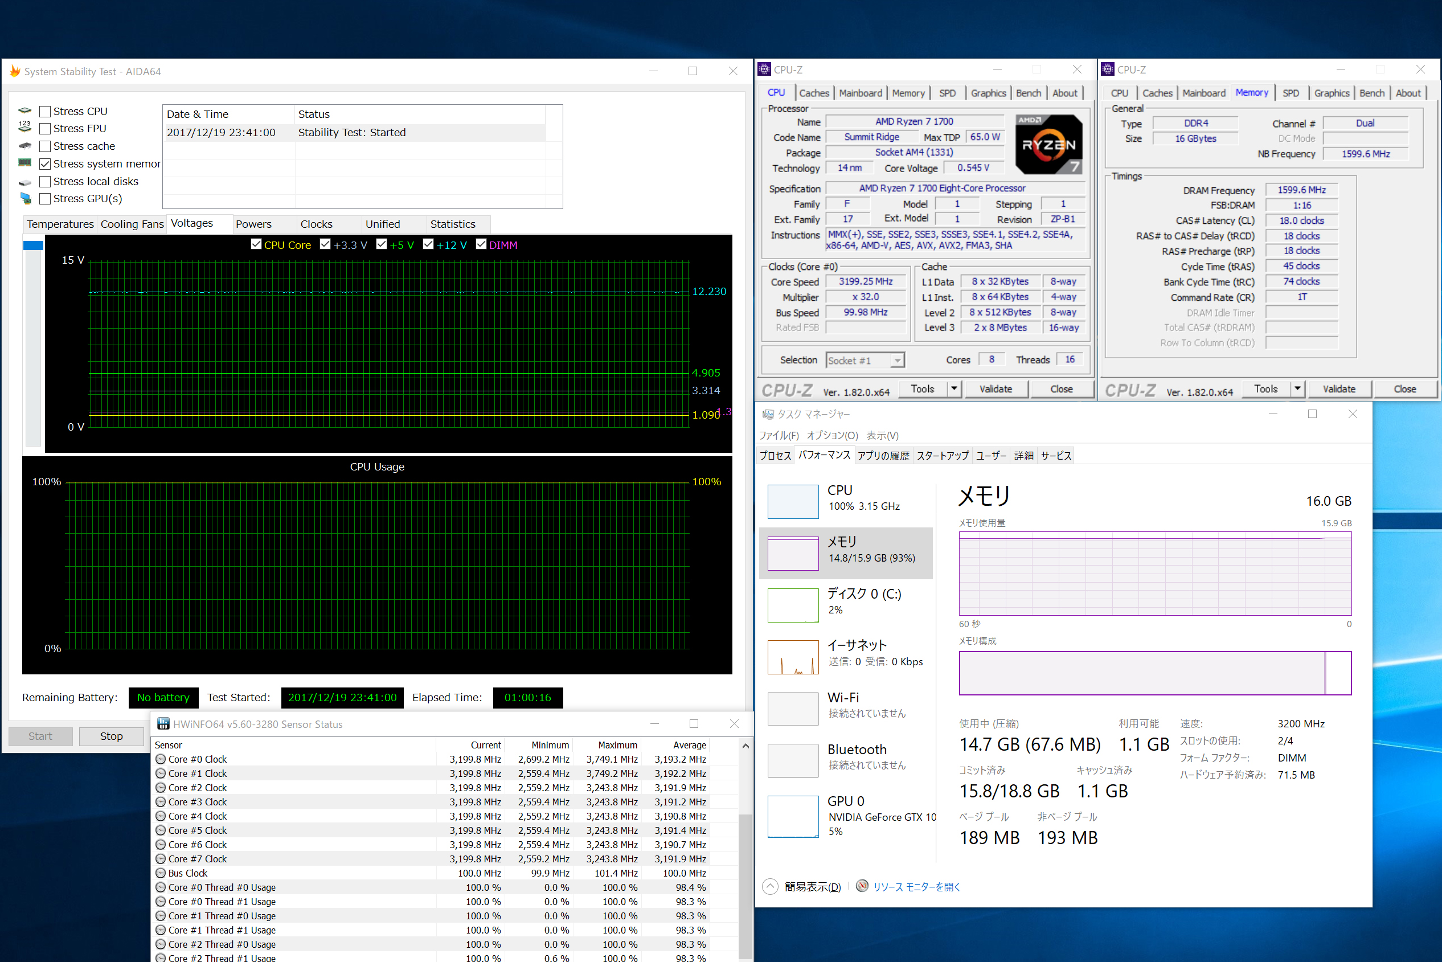Screen dimensions: 1442x962
Task: Click the system memory stress RAM icon
Action: (24, 163)
